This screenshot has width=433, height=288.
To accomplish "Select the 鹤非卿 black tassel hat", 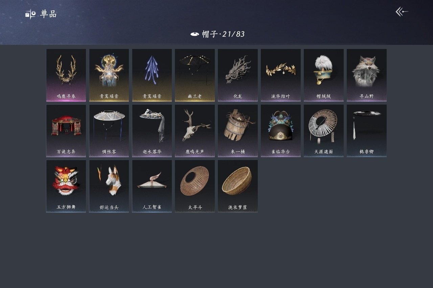I will tap(367, 131).
